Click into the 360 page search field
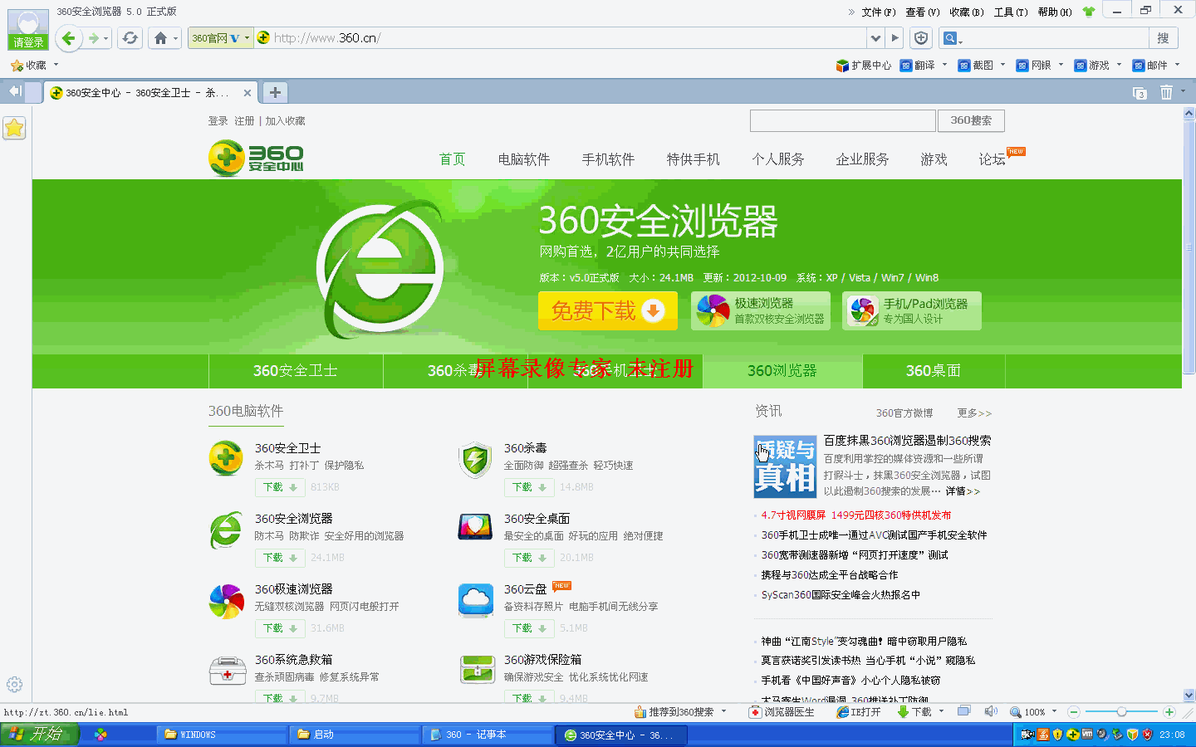This screenshot has width=1196, height=747. coord(843,120)
